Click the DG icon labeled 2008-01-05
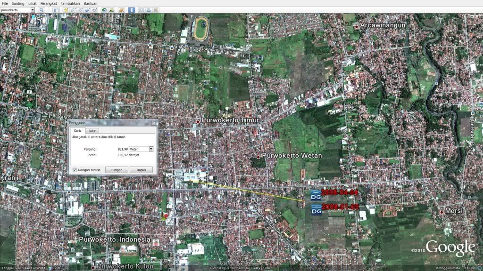Screen dimensions: 483x271 coord(316,210)
